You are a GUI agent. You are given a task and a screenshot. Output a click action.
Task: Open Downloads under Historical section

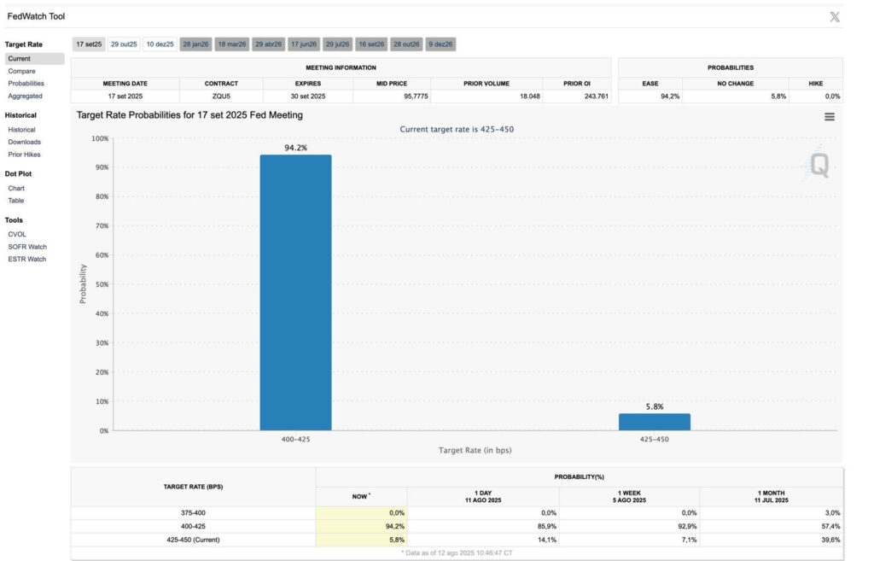point(24,142)
